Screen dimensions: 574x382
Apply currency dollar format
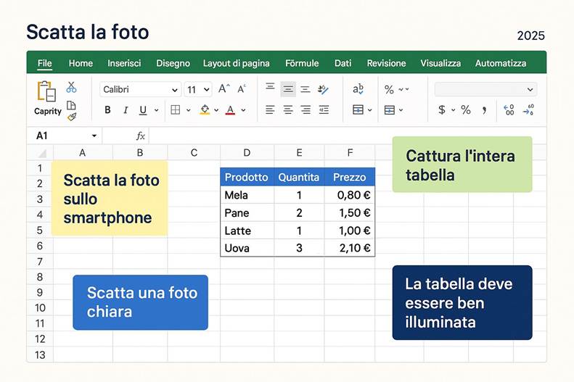click(x=442, y=109)
